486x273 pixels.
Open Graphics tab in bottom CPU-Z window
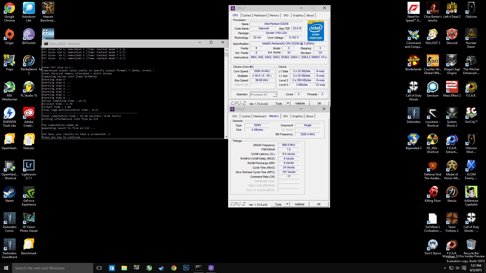(297, 116)
